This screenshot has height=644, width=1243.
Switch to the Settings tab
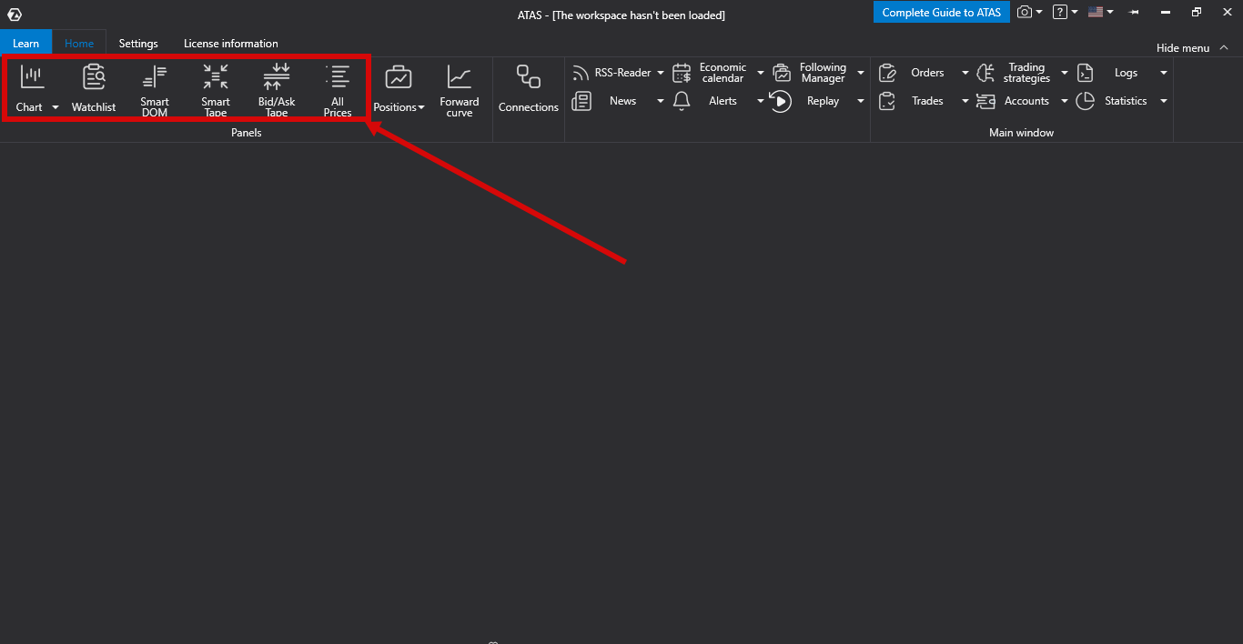click(x=138, y=43)
